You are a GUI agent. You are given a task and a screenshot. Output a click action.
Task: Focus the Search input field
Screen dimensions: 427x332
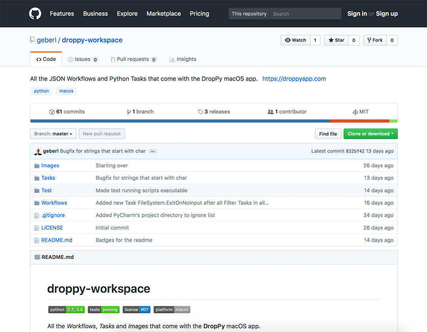pyautogui.click(x=305, y=13)
